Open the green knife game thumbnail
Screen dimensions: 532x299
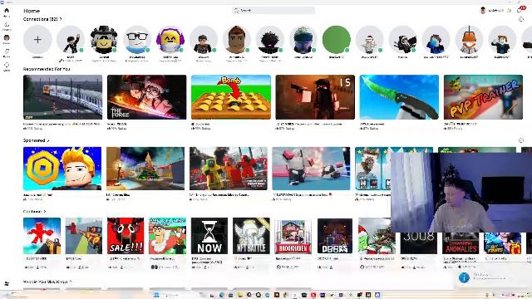399,97
